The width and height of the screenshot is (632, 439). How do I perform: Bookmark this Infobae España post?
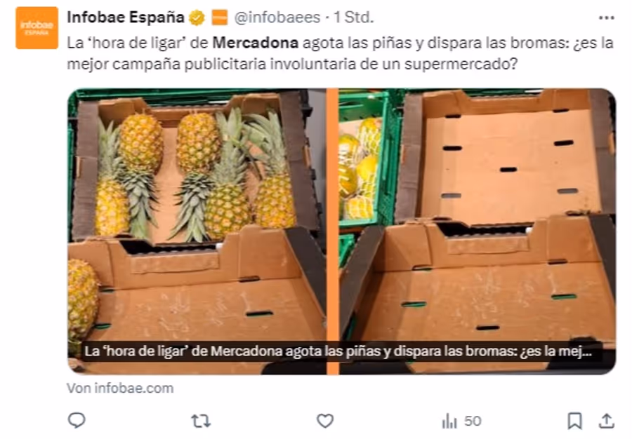point(574,421)
